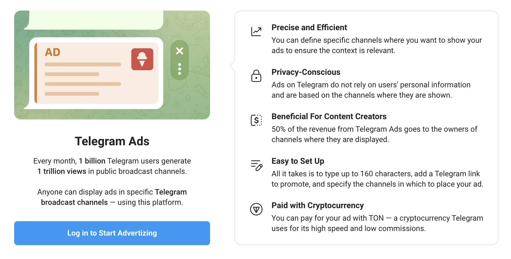Click the red ice cream icon

point(142,59)
